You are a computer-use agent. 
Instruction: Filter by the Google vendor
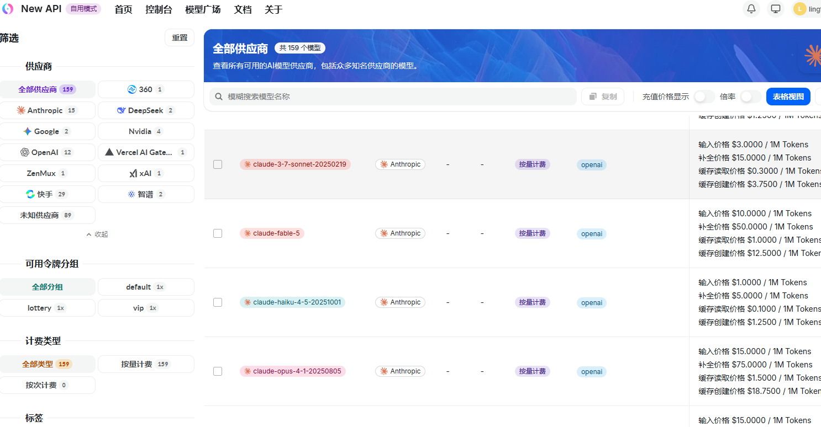tap(48, 131)
